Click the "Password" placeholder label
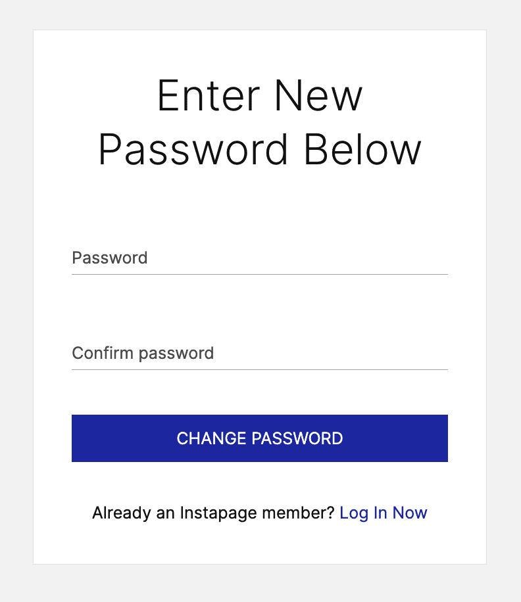Screen dimensions: 521x602 coord(110,258)
